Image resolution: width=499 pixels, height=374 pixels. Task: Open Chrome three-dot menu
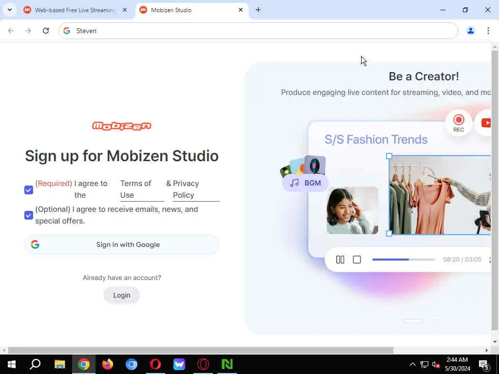[488, 31]
